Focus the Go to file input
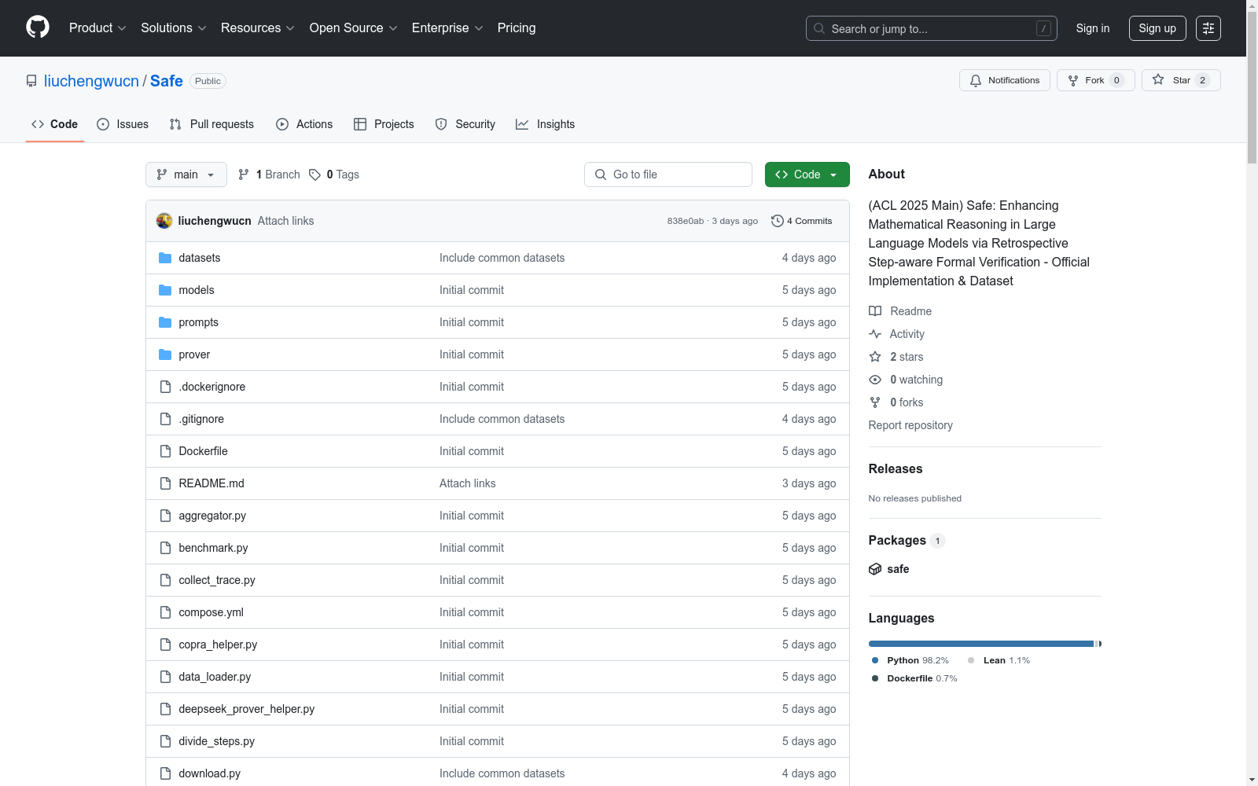This screenshot has width=1258, height=786. (x=668, y=174)
